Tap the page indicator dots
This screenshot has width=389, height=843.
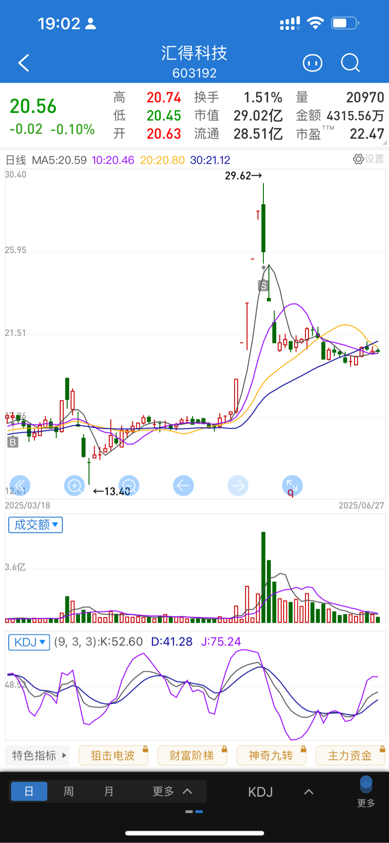point(194,812)
